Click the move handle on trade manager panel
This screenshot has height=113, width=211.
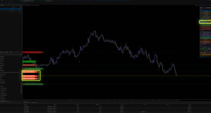[x=201, y=8]
